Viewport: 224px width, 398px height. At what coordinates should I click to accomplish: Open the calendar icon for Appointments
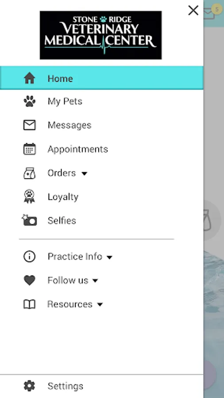[x=30, y=149]
